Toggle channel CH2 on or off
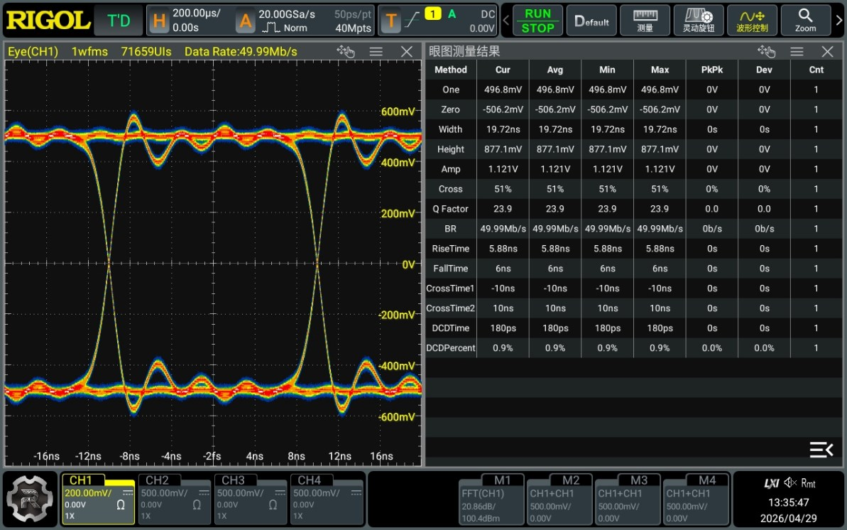This screenshot has width=847, height=530. point(174,499)
